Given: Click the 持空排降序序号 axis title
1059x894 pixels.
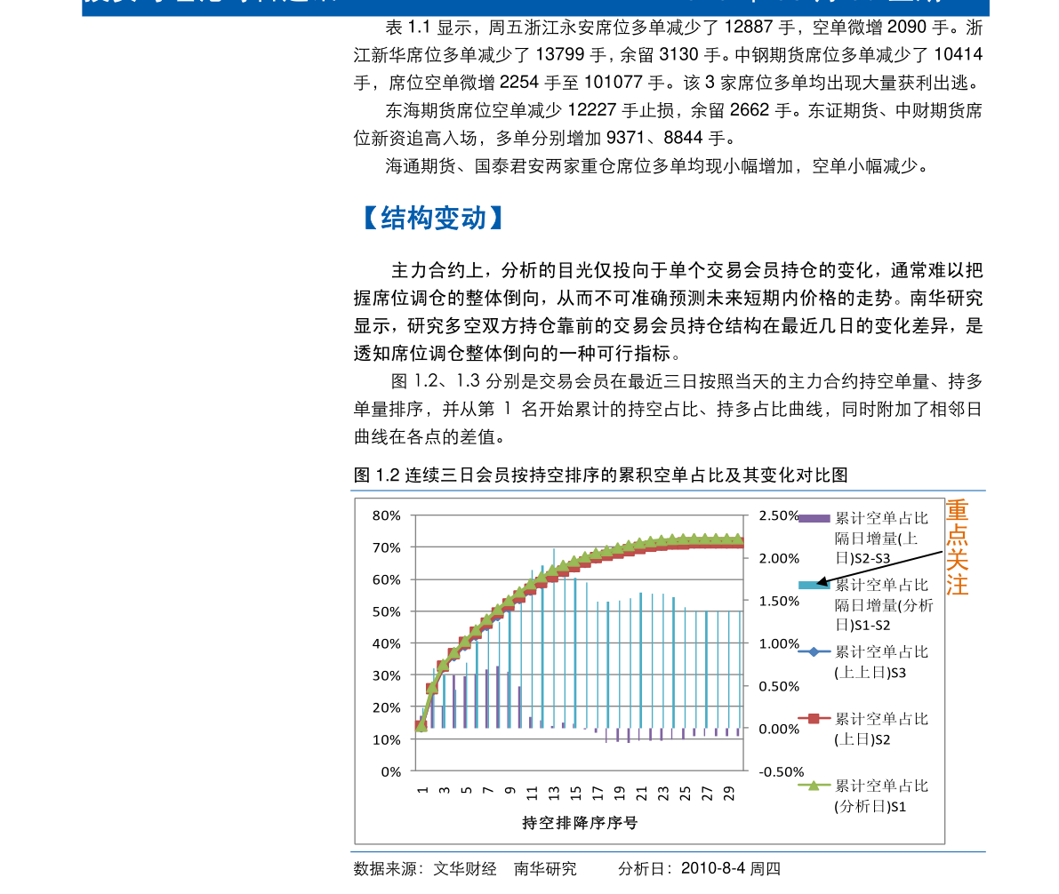Looking at the screenshot, I should point(579,823).
